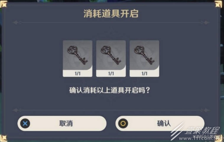Select the leftmost key item card
Screen dimensions: 224x142
tap(77, 59)
